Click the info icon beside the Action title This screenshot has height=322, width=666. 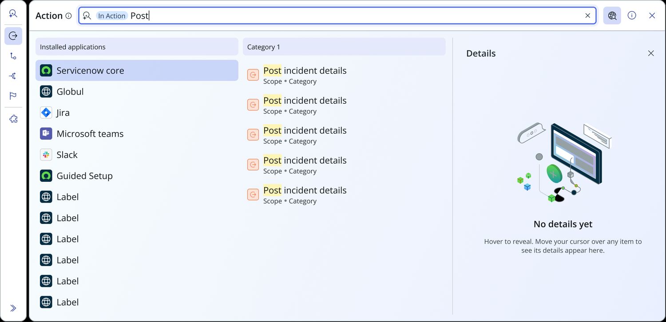(68, 16)
